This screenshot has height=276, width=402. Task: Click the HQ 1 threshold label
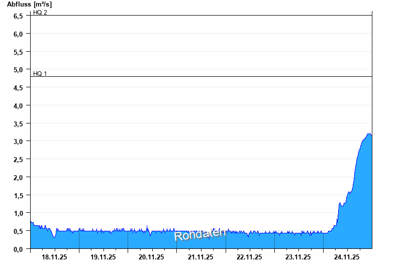40,73
